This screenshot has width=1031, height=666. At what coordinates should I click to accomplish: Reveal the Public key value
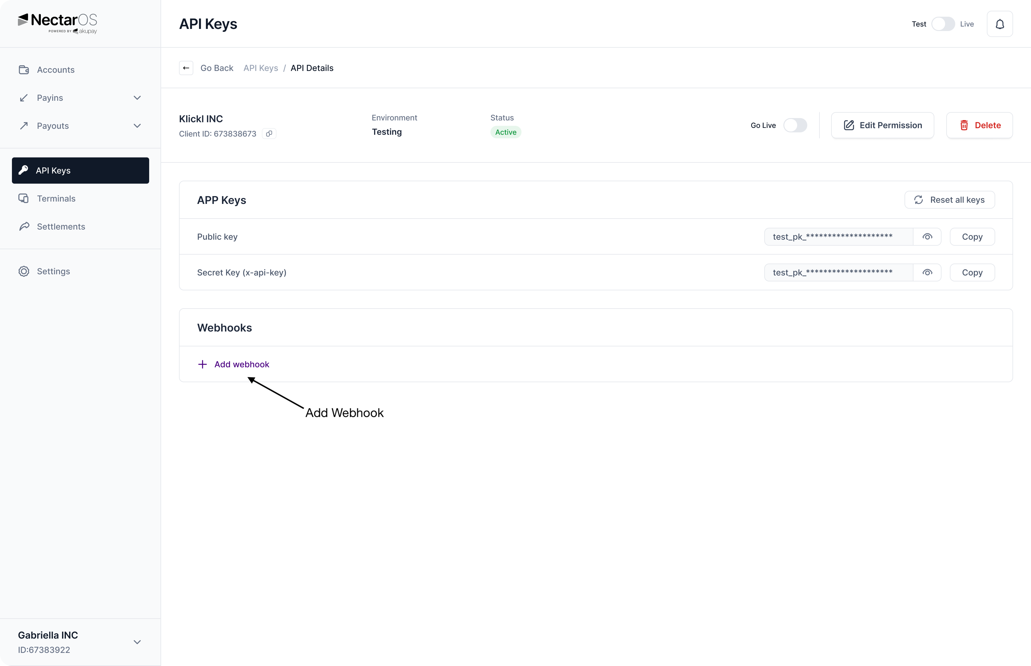tap(927, 237)
